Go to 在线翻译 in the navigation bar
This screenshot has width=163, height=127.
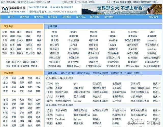[x=67, y=17]
